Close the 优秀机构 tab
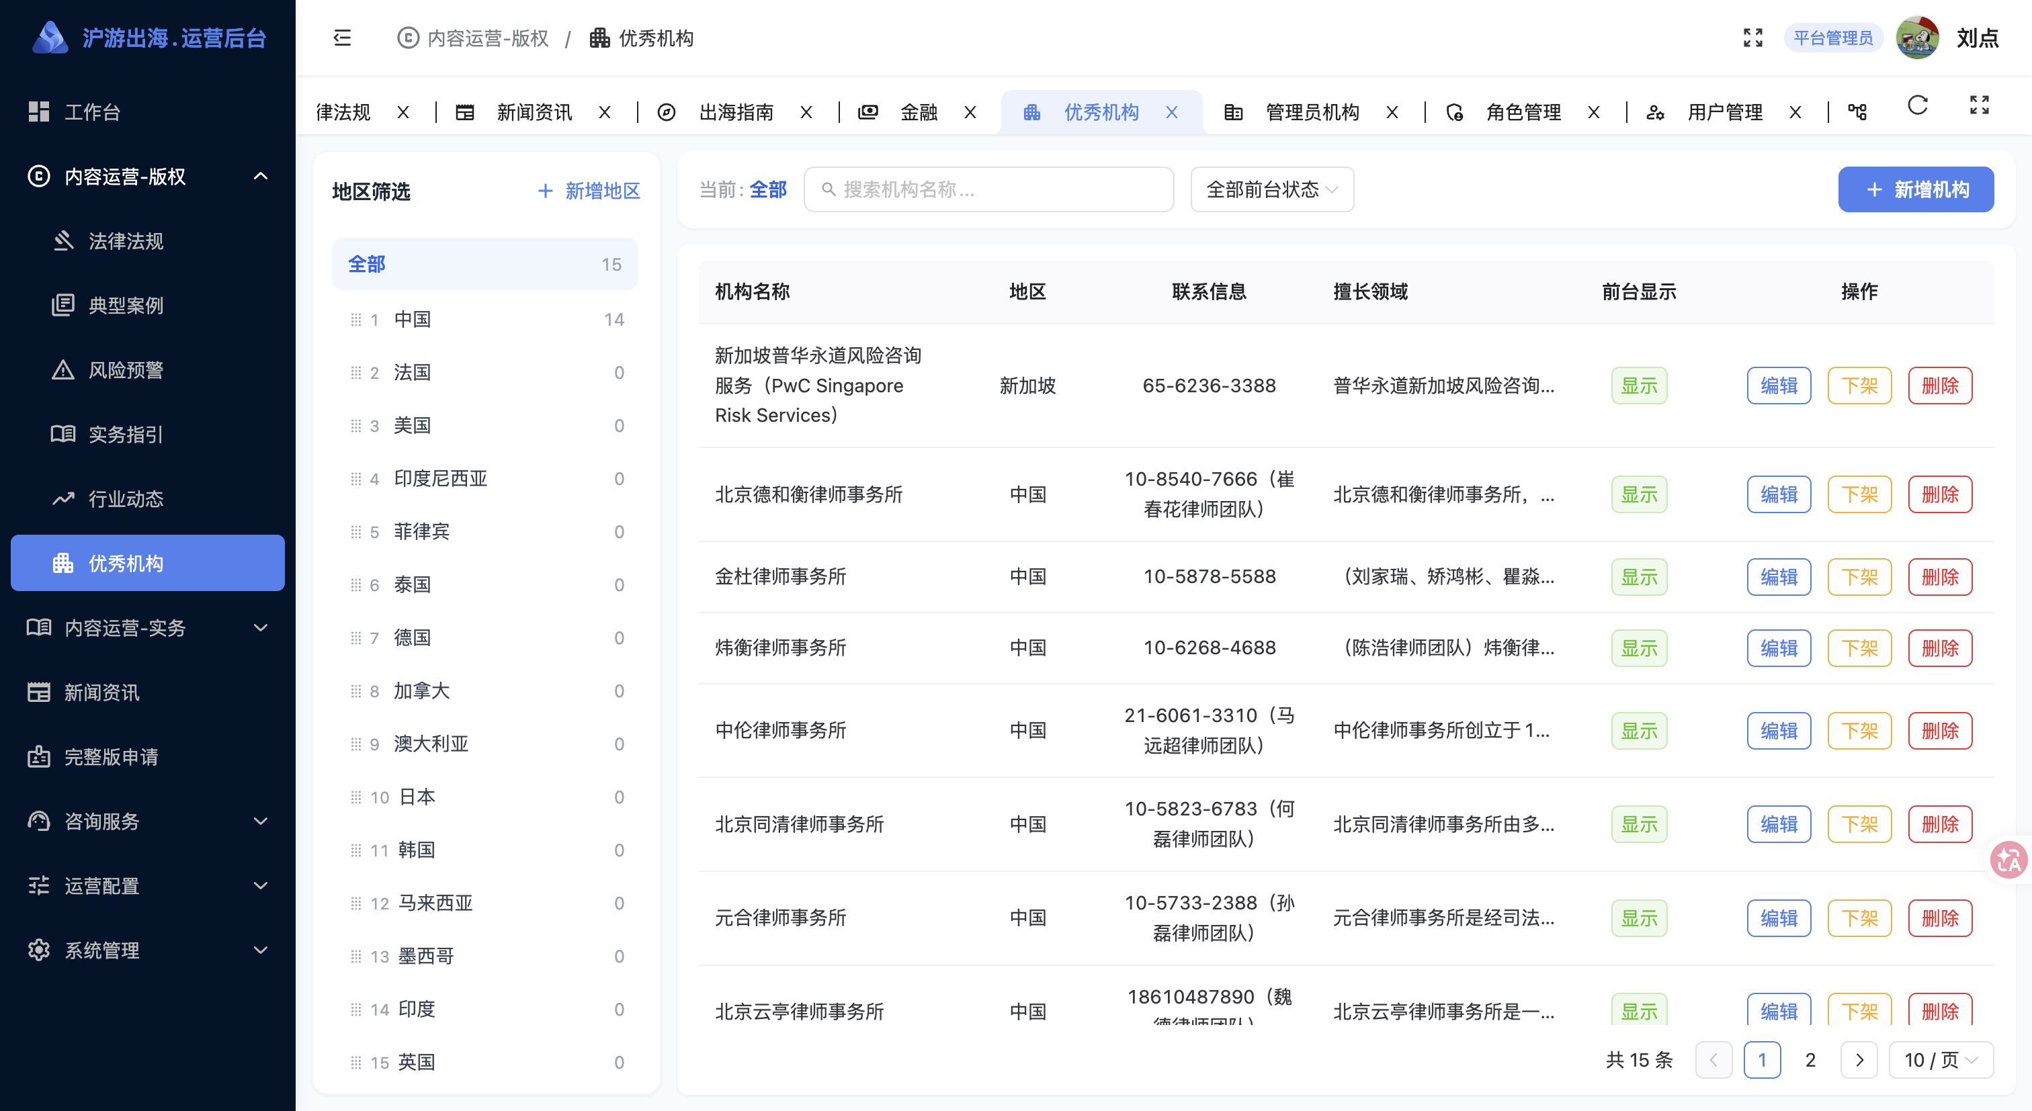Image resolution: width=2032 pixels, height=1111 pixels. coord(1171,113)
